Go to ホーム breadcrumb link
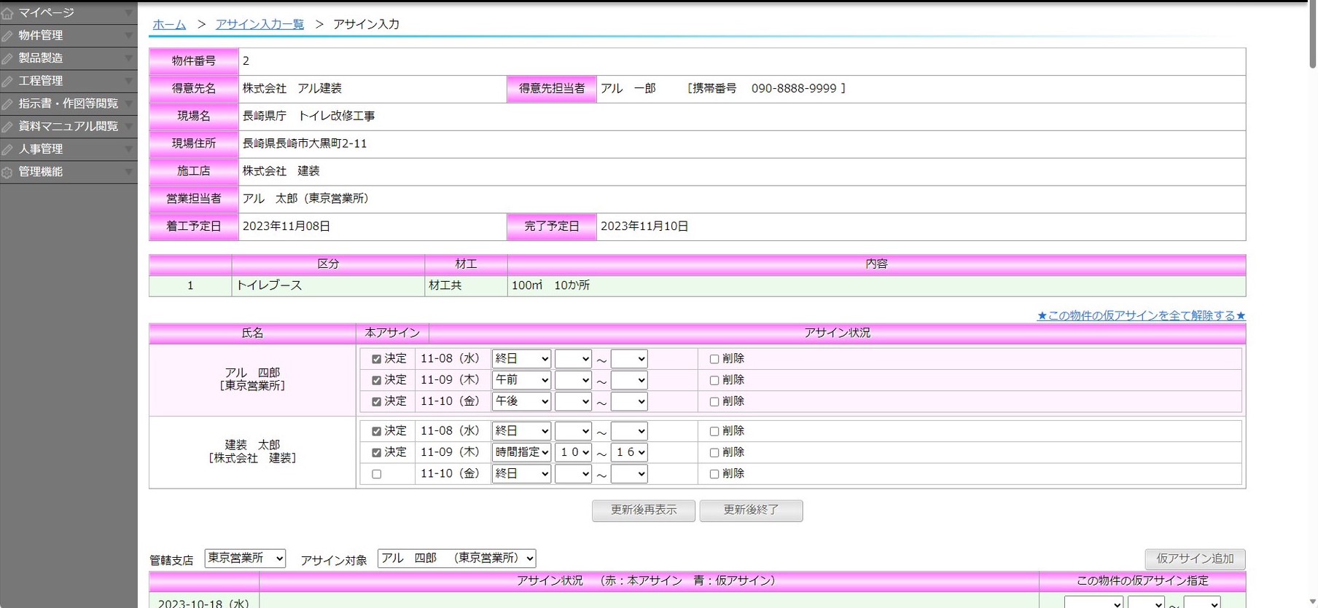 [x=169, y=24]
